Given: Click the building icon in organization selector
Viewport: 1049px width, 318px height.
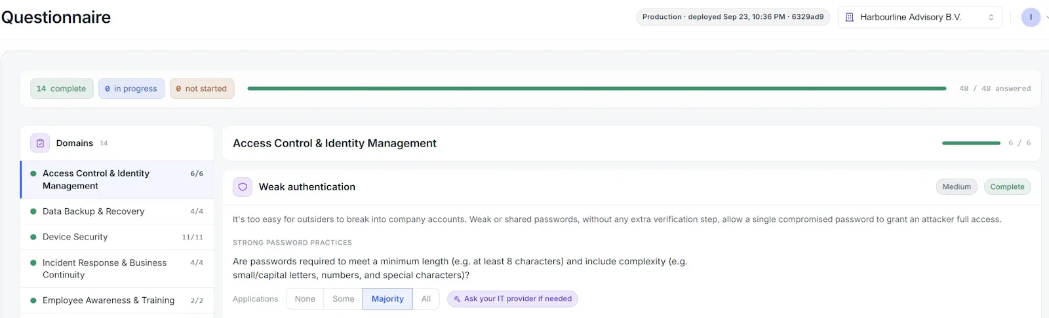Looking at the screenshot, I should tap(850, 17).
